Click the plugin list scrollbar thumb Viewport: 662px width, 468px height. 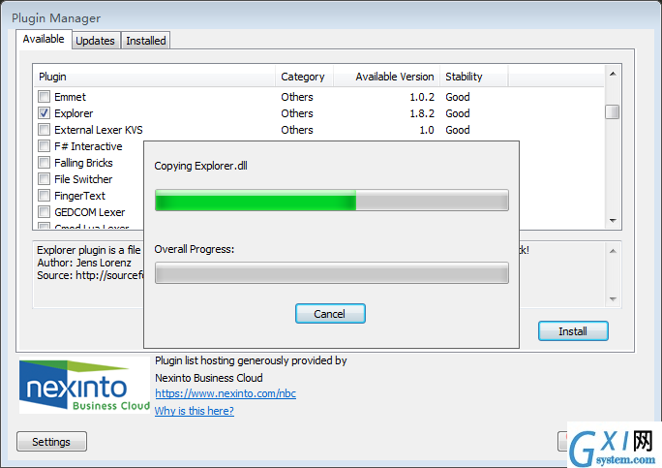pyautogui.click(x=613, y=112)
